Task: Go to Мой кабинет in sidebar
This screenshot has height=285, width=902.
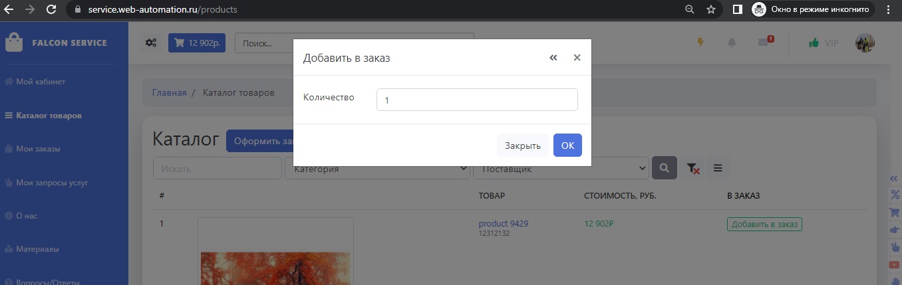Action: pos(41,82)
